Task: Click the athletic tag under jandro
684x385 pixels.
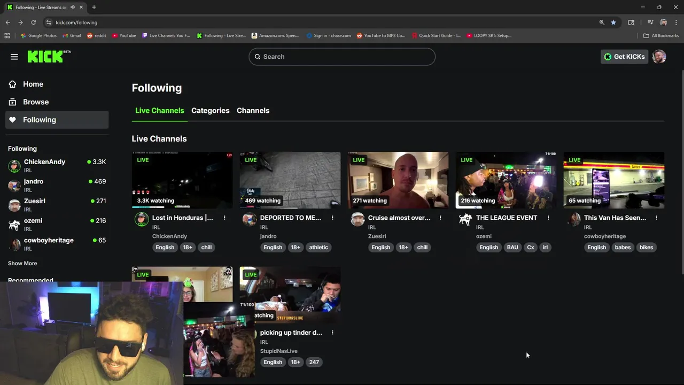Action: (x=318, y=247)
